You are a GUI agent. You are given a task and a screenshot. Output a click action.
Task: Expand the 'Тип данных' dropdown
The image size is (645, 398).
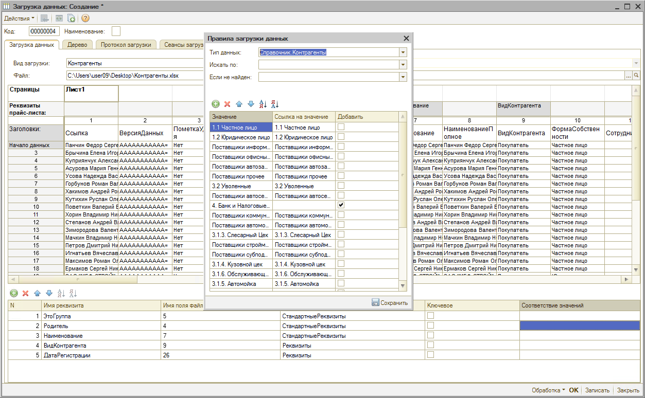point(403,52)
